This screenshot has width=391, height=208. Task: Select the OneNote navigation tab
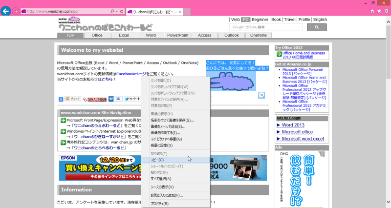click(x=259, y=35)
